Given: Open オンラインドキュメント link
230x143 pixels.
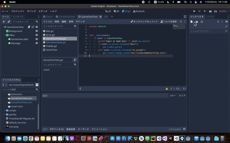Looking at the screenshot, I should 144,21.
